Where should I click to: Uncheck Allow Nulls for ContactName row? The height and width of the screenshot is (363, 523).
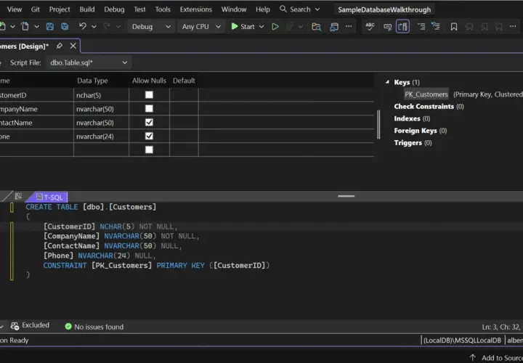tap(149, 123)
